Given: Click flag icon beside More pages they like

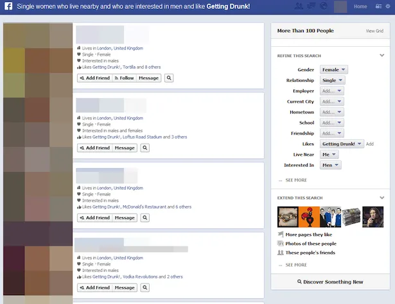Looking at the screenshot, I should click(x=281, y=234).
